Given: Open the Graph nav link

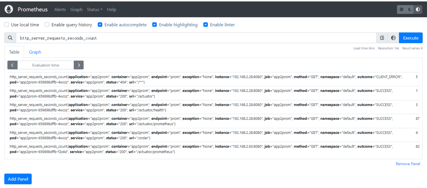Looking at the screenshot, I should pyautogui.click(x=76, y=9).
